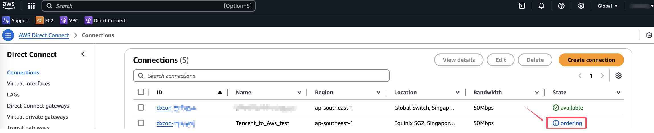Open Direct Connect gateways in the sidebar
654x133 pixels.
pos(38,106)
